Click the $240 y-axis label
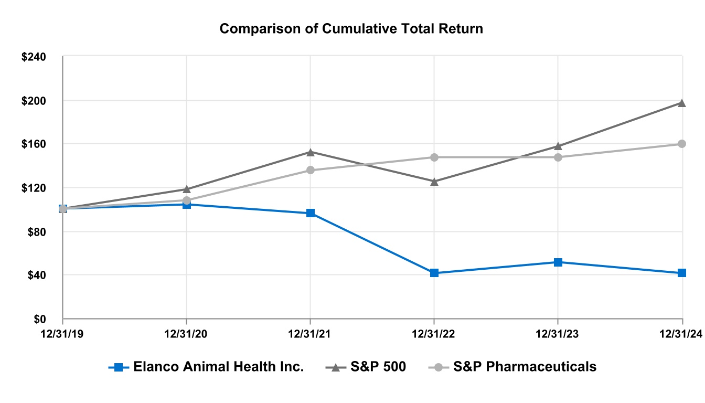The image size is (705, 403). tap(34, 57)
